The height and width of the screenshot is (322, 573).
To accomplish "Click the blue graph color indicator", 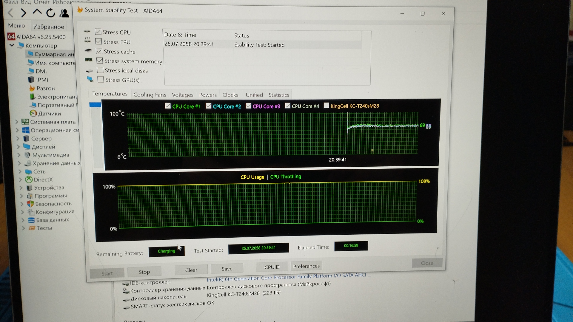I will click(x=95, y=105).
